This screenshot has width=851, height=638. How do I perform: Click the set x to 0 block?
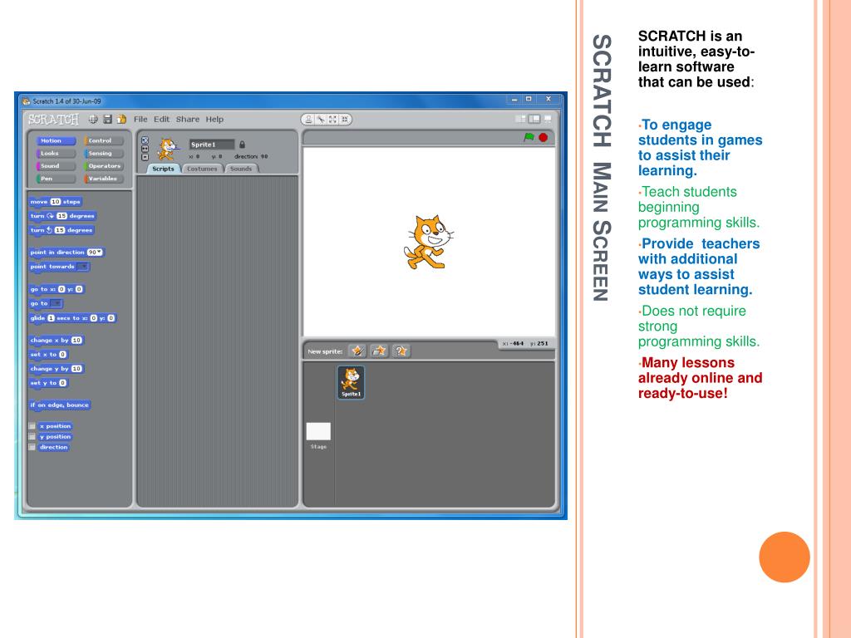coord(48,354)
